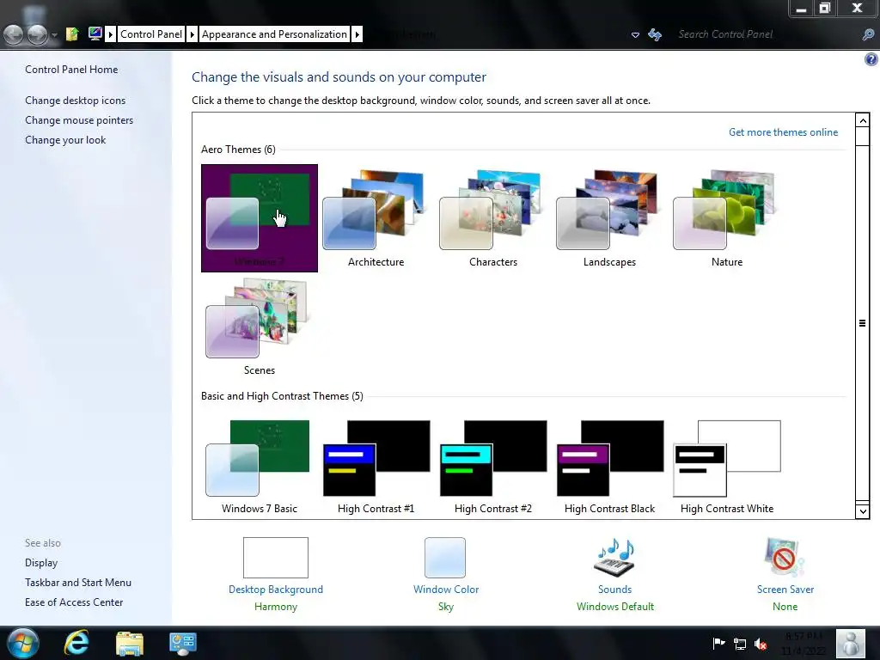
Task: Select High Contrast White theme
Action: pos(726,467)
